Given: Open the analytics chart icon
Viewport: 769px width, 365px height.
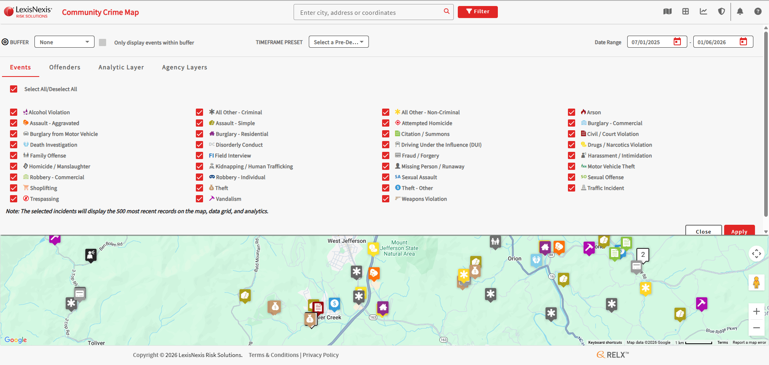Looking at the screenshot, I should click(x=703, y=12).
